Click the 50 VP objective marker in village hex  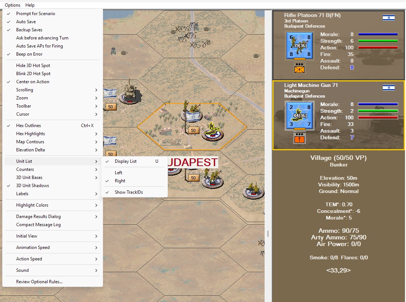(x=193, y=130)
